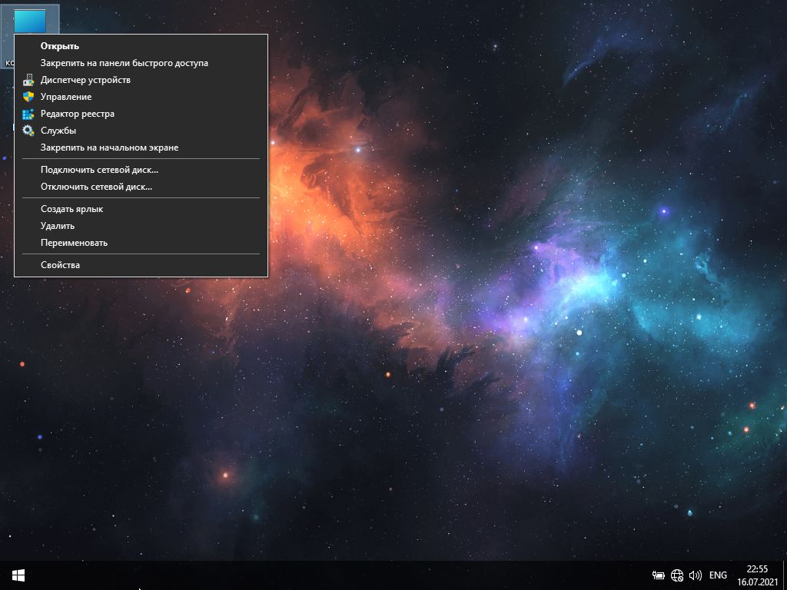Choose Закрепить на панели быстрого доступа
The width and height of the screenshot is (787, 590).
(124, 63)
